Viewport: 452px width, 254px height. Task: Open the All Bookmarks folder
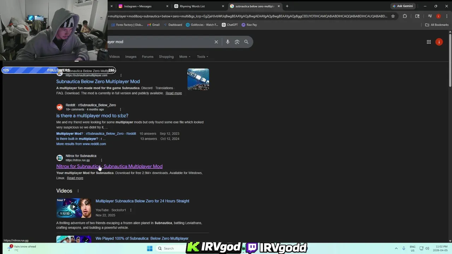(x=437, y=25)
